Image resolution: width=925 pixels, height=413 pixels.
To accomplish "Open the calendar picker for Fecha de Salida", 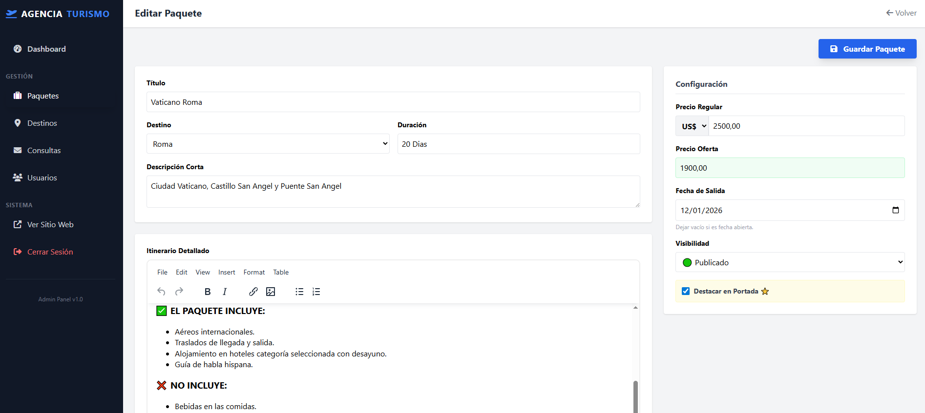I will (x=895, y=210).
